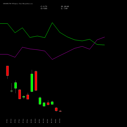Click the 27 Jan date label
The image size is (127, 127).
[x=19, y=121]
